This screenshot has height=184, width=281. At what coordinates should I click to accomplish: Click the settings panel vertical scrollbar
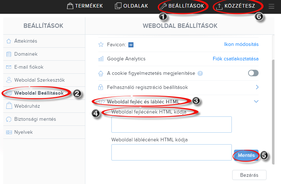[x=273, y=112]
